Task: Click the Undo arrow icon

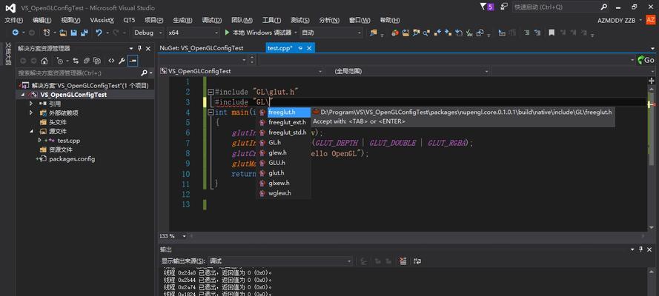Action: (99, 33)
